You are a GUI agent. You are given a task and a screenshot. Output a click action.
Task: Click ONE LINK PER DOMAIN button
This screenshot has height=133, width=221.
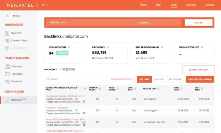point(200,79)
